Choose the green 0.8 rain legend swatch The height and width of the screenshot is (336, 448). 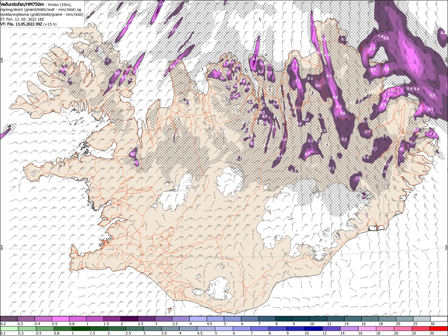click(63, 328)
